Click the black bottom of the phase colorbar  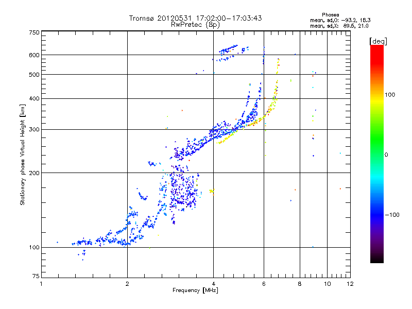pos(377,260)
